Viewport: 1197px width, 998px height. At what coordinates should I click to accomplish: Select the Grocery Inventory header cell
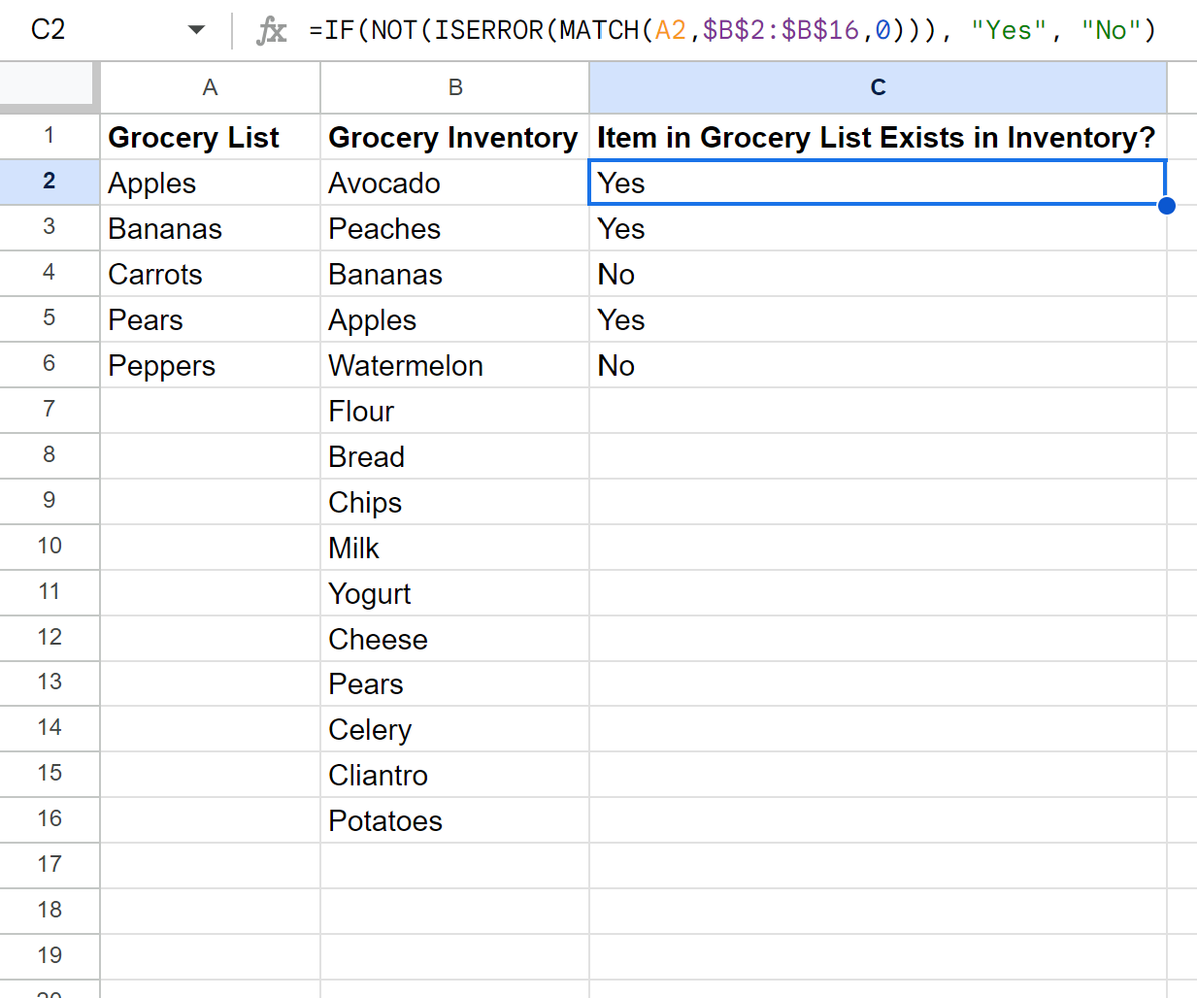[x=455, y=137]
